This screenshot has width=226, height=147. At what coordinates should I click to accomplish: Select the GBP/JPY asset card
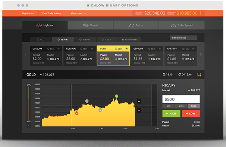click(147, 56)
